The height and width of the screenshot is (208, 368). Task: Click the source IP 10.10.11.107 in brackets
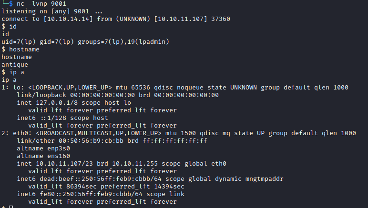click(x=181, y=19)
